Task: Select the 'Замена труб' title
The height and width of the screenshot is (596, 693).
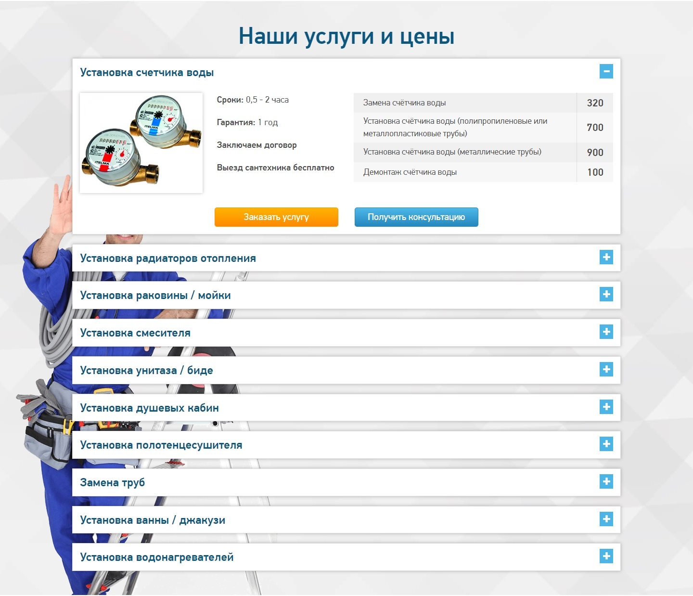Action: [112, 483]
